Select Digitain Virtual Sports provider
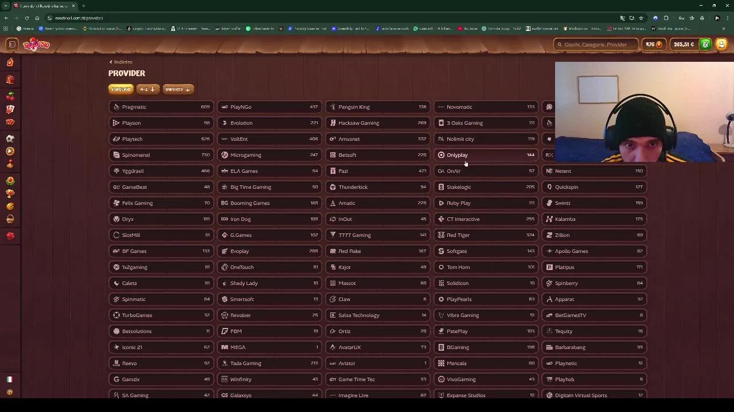The width and height of the screenshot is (734, 412). (594, 395)
